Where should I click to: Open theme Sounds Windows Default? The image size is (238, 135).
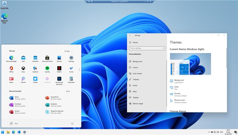point(178,94)
